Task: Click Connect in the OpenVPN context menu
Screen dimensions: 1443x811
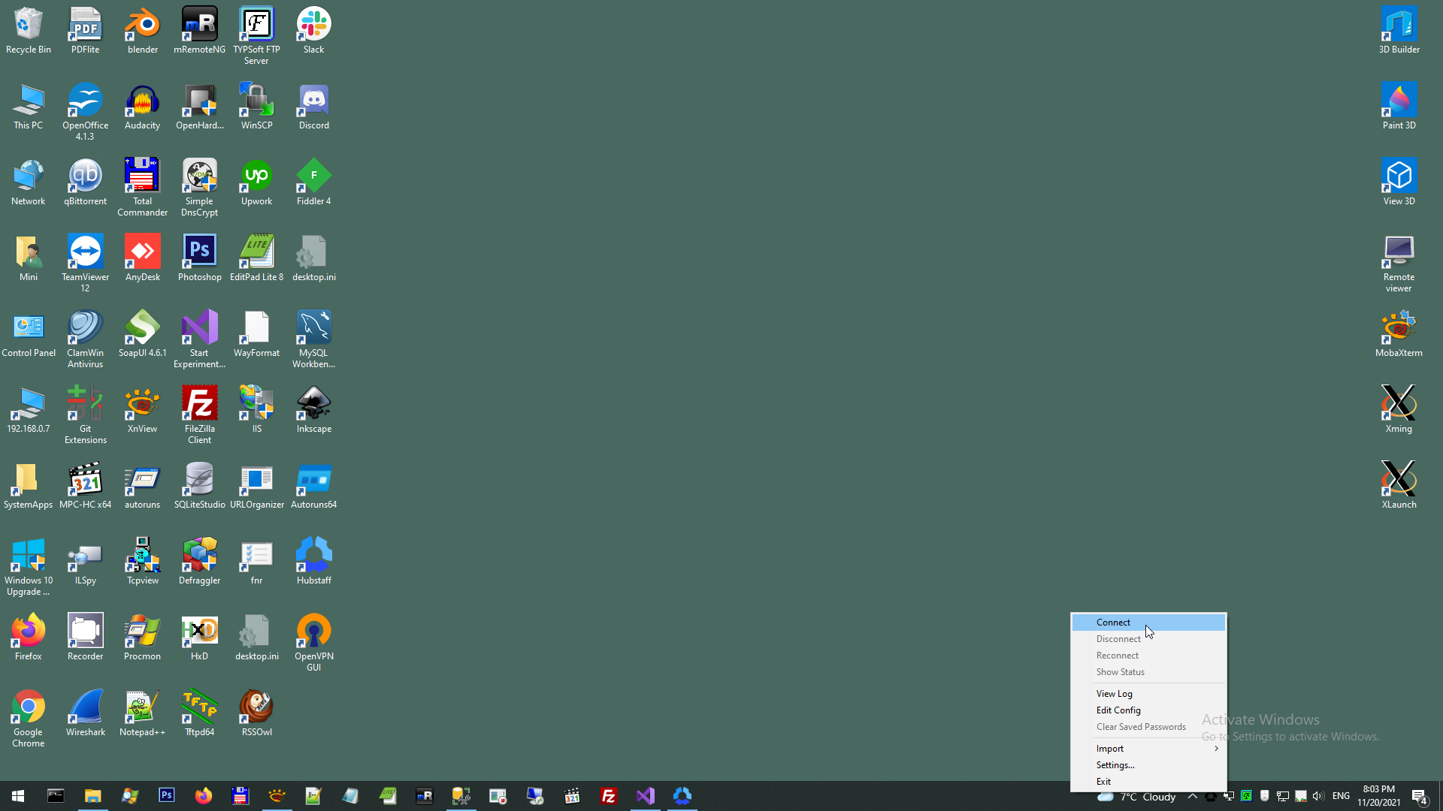Action: (x=1113, y=623)
